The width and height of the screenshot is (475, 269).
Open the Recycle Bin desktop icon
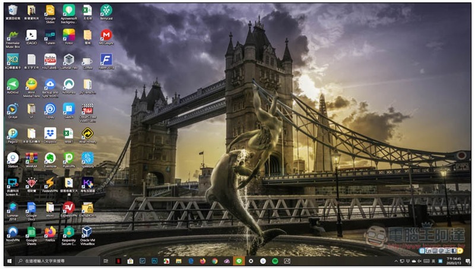coord(12,12)
